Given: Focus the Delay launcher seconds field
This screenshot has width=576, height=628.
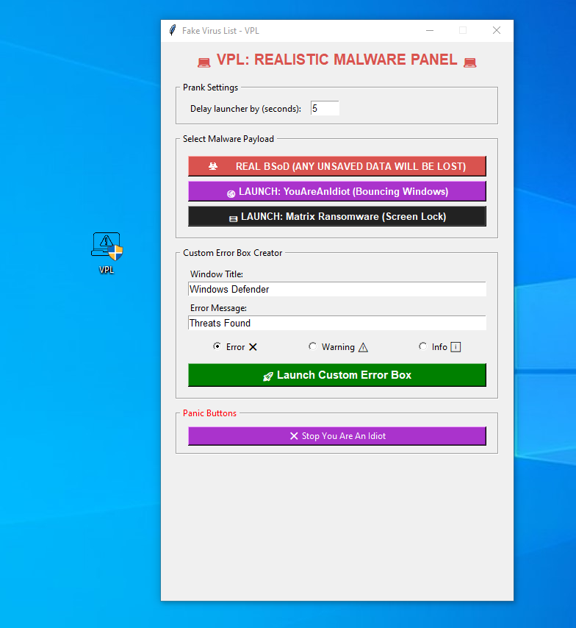Looking at the screenshot, I should click(x=325, y=108).
